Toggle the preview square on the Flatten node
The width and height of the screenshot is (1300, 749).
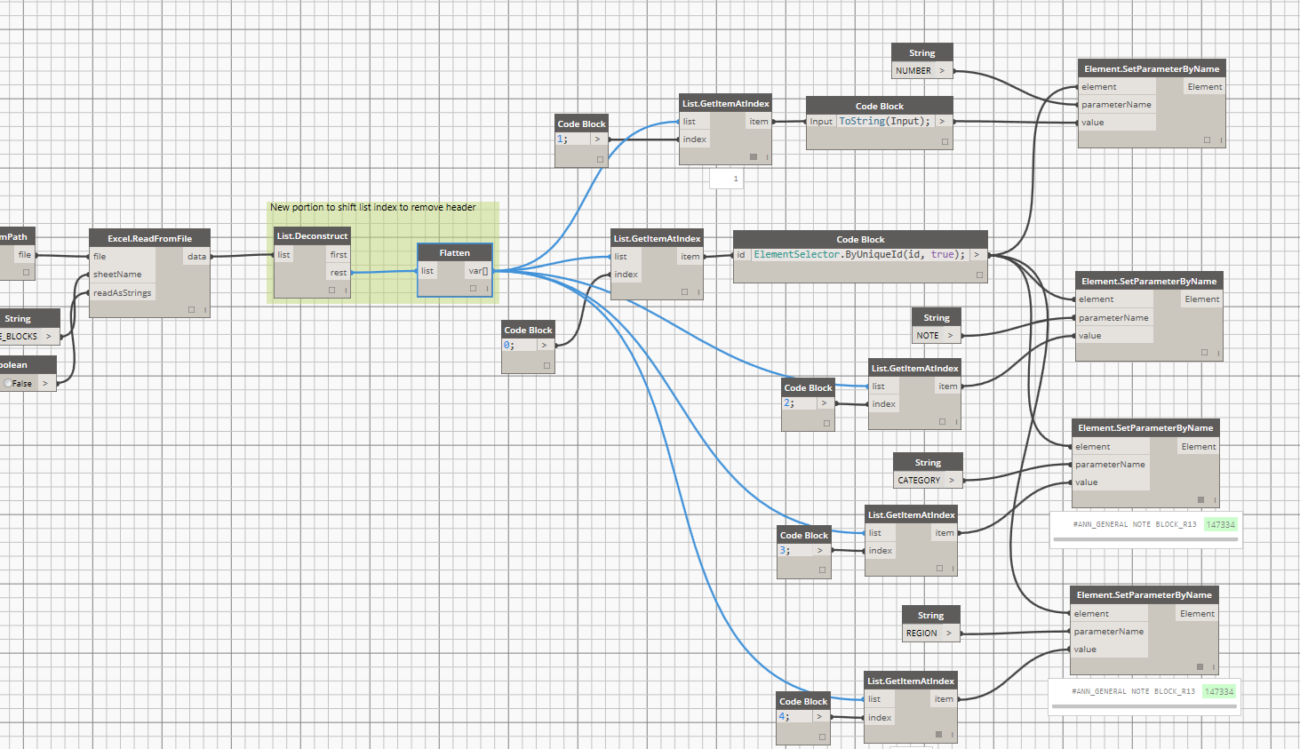click(x=473, y=288)
